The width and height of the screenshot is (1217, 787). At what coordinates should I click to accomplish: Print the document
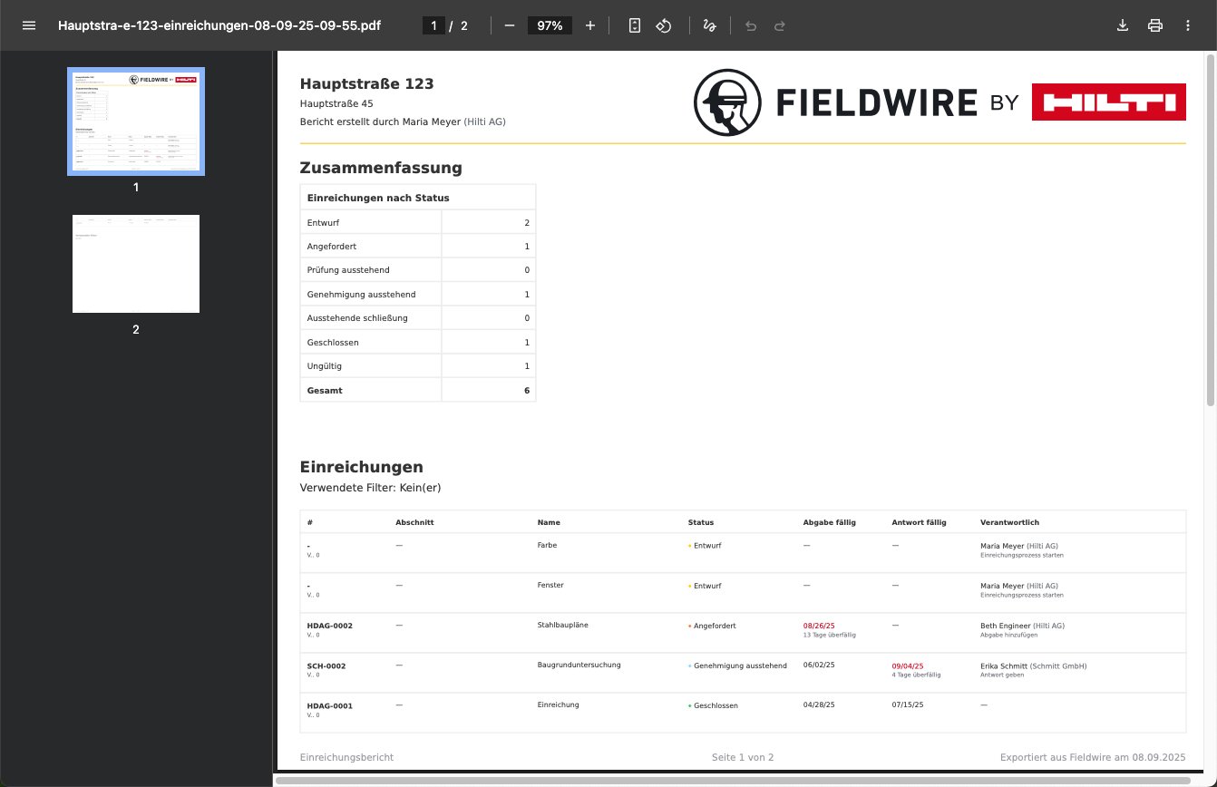pyautogui.click(x=1155, y=25)
